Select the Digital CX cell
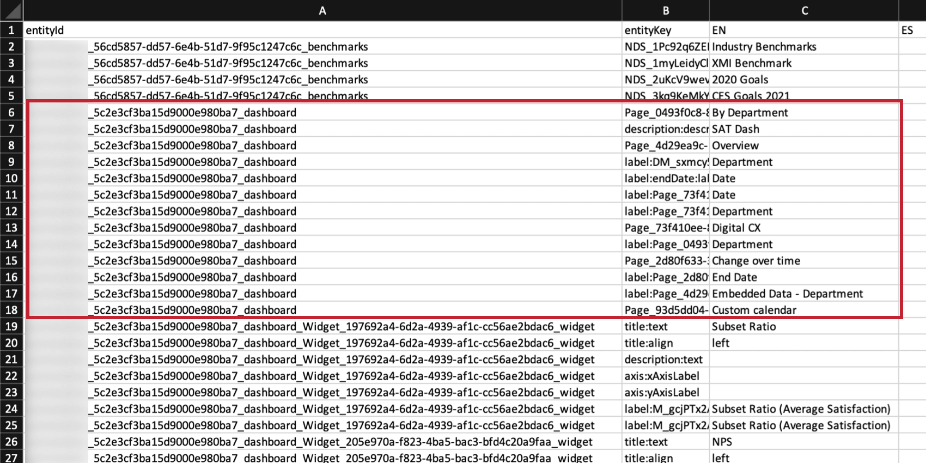Image resolution: width=926 pixels, height=463 pixels. tap(804, 228)
